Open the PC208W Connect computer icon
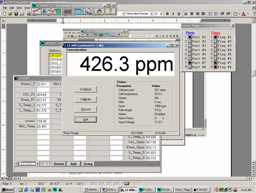Screen dimensions: 256x193 point(46,11)
